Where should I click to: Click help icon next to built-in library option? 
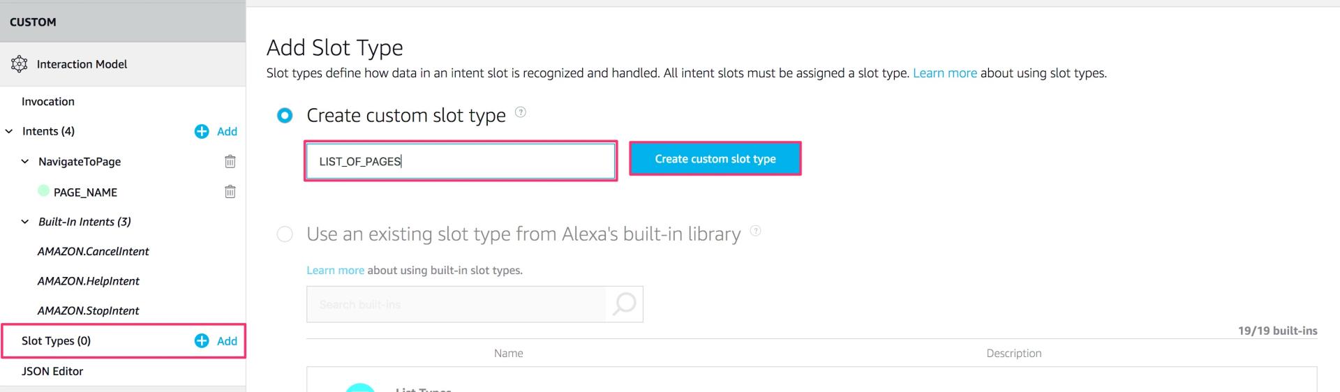click(x=755, y=231)
